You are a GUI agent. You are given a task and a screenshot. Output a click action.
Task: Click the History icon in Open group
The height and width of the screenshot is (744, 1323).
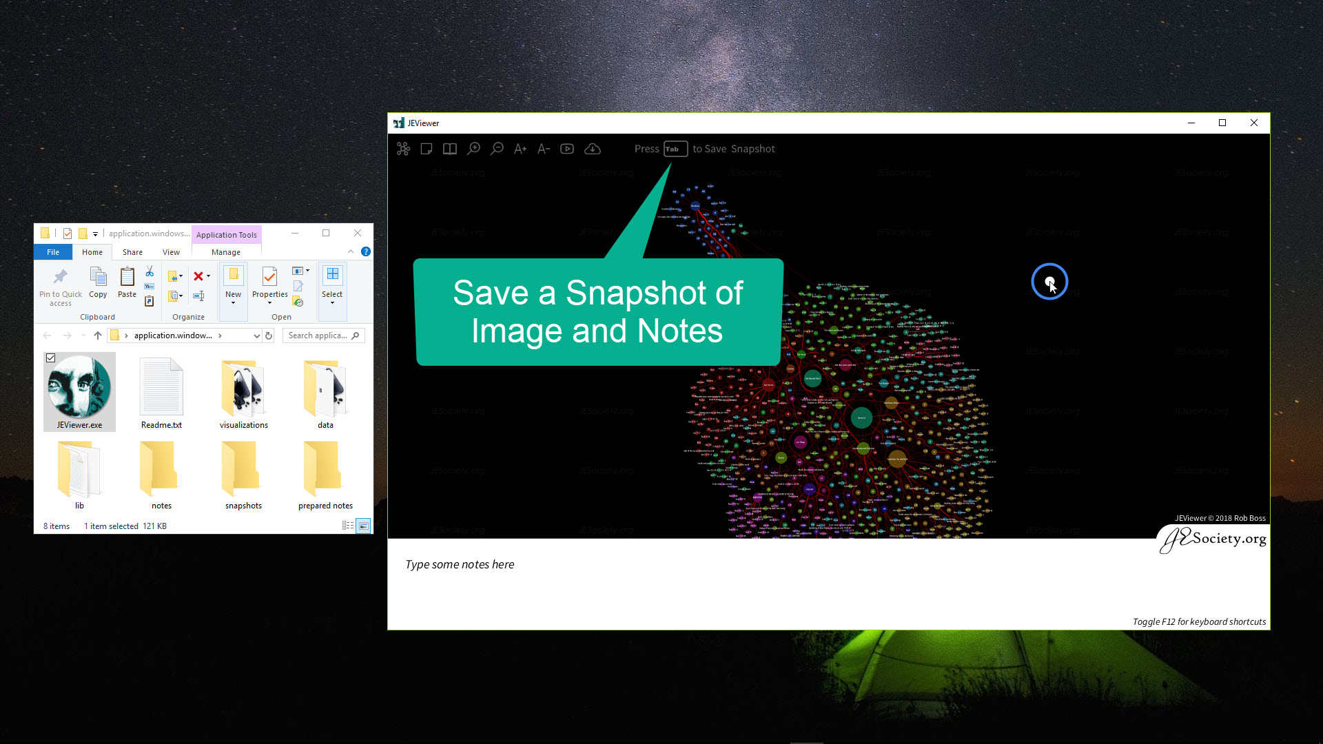click(298, 302)
